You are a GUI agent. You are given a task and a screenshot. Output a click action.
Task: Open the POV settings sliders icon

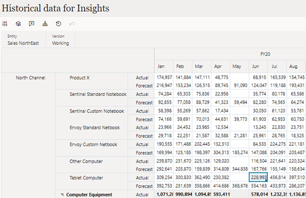tap(5, 24)
